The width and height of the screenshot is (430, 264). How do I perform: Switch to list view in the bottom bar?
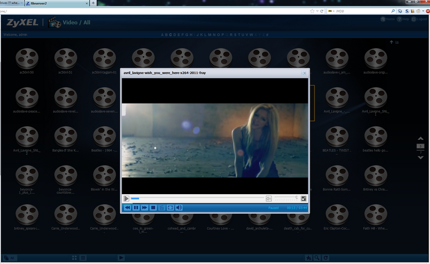point(83,258)
